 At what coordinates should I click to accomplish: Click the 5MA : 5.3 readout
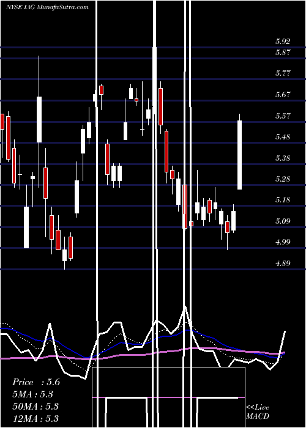pos(32,394)
